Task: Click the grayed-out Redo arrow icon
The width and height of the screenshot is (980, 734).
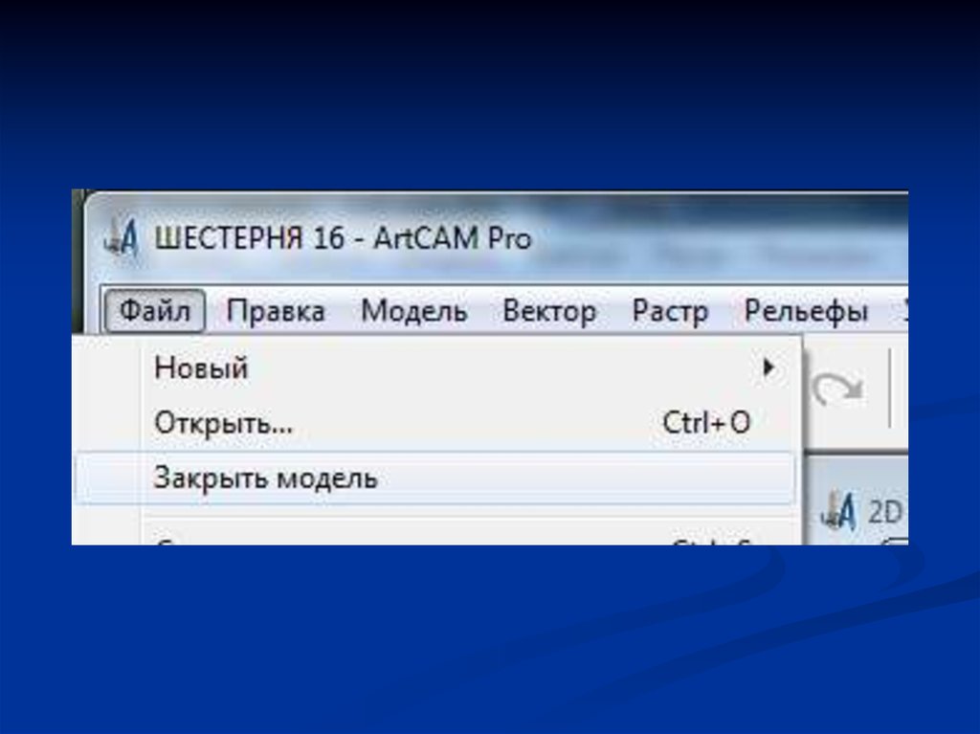Action: click(836, 389)
